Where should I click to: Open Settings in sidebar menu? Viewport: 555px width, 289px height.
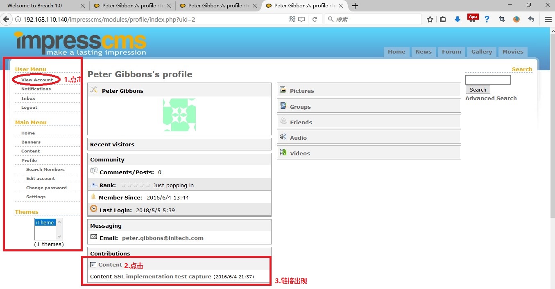[36, 197]
